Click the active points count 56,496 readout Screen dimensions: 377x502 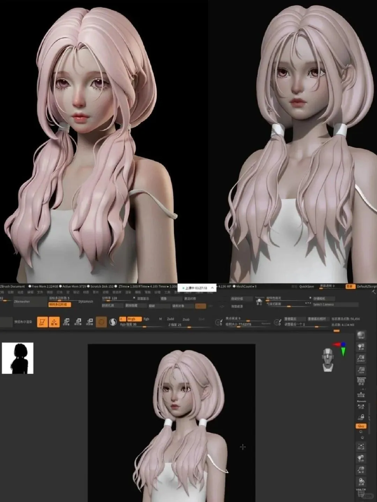(345, 319)
